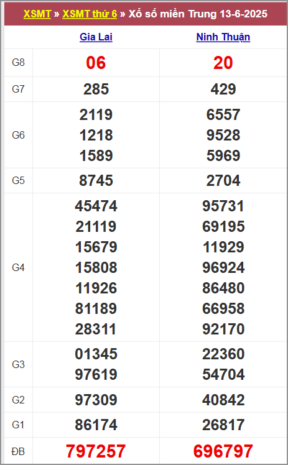Click Ninh Thuận special prize 696797

coord(223,451)
